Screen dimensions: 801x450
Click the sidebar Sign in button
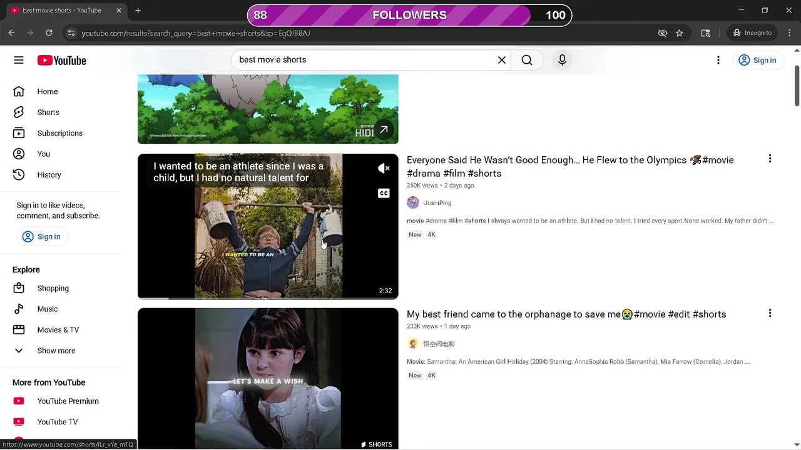tap(42, 236)
